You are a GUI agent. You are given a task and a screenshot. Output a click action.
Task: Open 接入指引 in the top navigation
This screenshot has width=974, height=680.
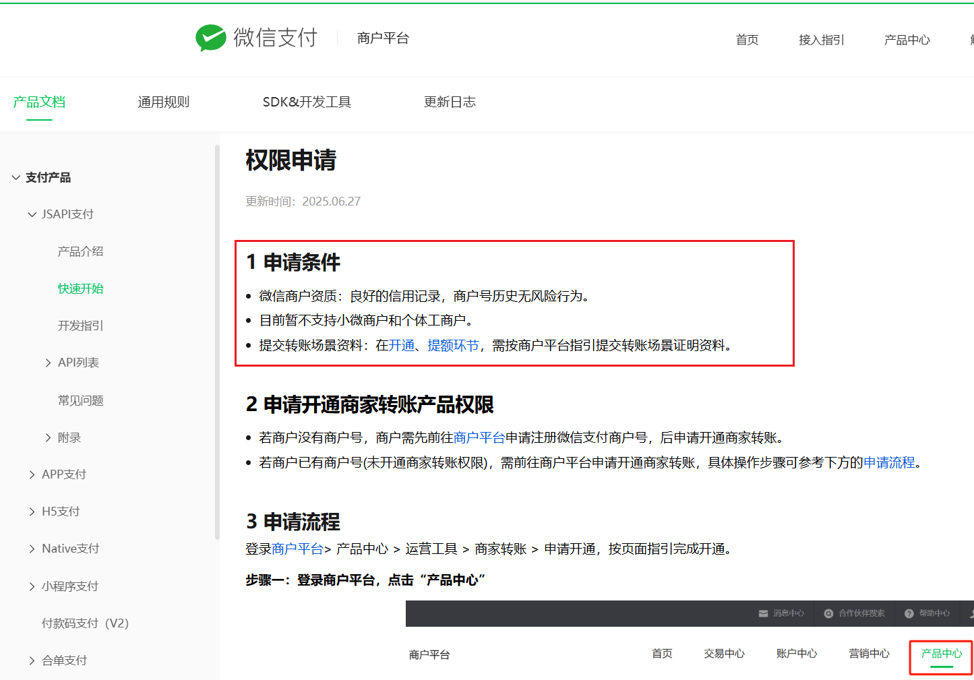(821, 40)
